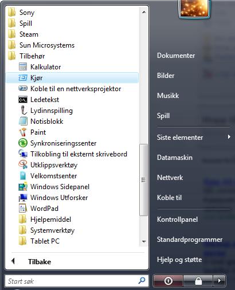Launch Paint from its brush icon
235x290 pixels.
tap(23, 132)
